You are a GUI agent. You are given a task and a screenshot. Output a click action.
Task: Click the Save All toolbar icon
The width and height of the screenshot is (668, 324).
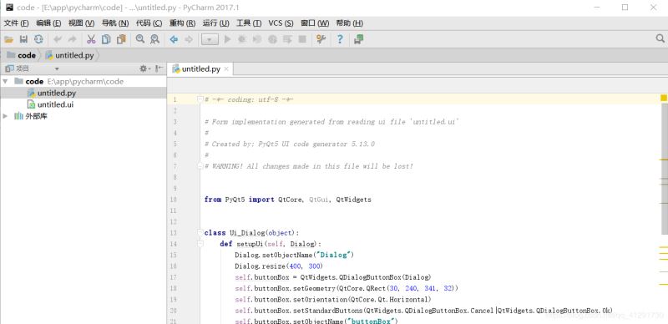point(24,39)
